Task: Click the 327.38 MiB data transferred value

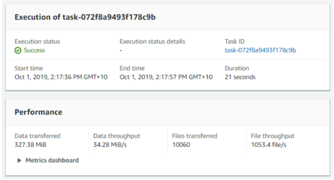Action: click(31, 145)
